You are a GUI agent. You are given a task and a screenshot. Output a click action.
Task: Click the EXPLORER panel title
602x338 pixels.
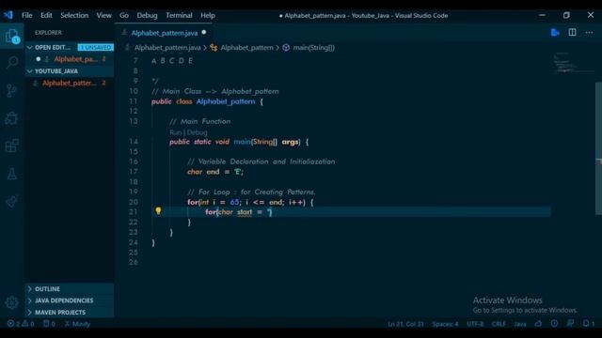(x=48, y=33)
